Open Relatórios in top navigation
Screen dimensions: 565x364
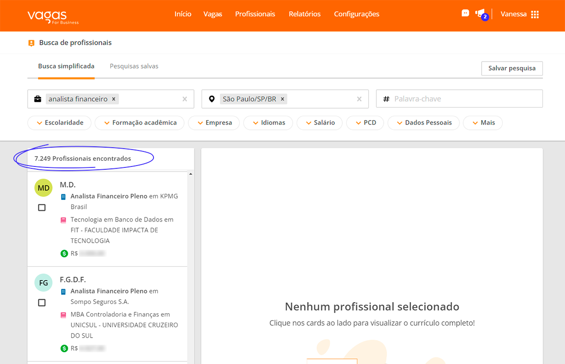pyautogui.click(x=305, y=14)
